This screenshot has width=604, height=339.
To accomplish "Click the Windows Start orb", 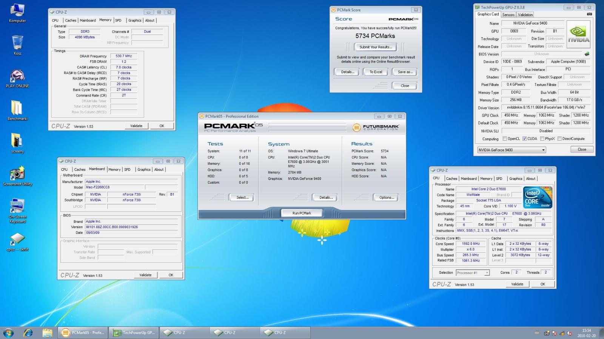I will click(x=8, y=333).
